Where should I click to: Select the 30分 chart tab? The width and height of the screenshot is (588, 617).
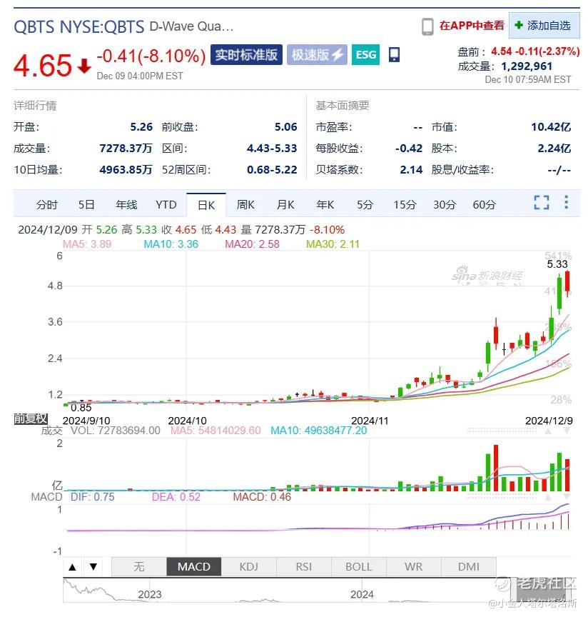click(445, 205)
